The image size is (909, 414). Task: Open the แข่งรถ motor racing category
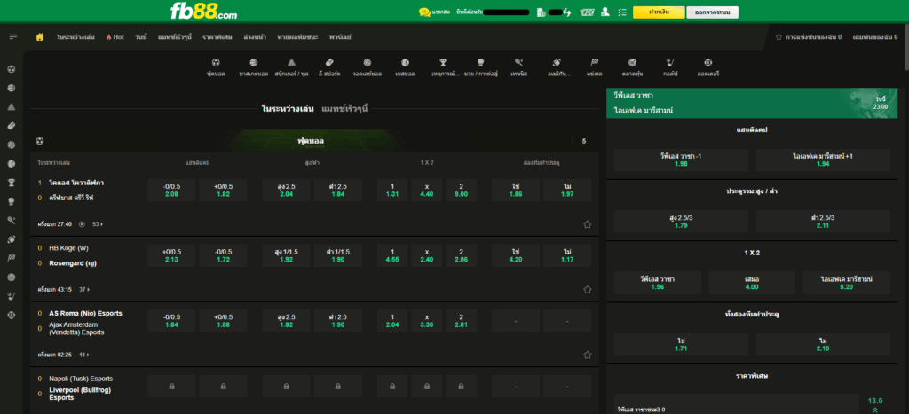pos(595,67)
